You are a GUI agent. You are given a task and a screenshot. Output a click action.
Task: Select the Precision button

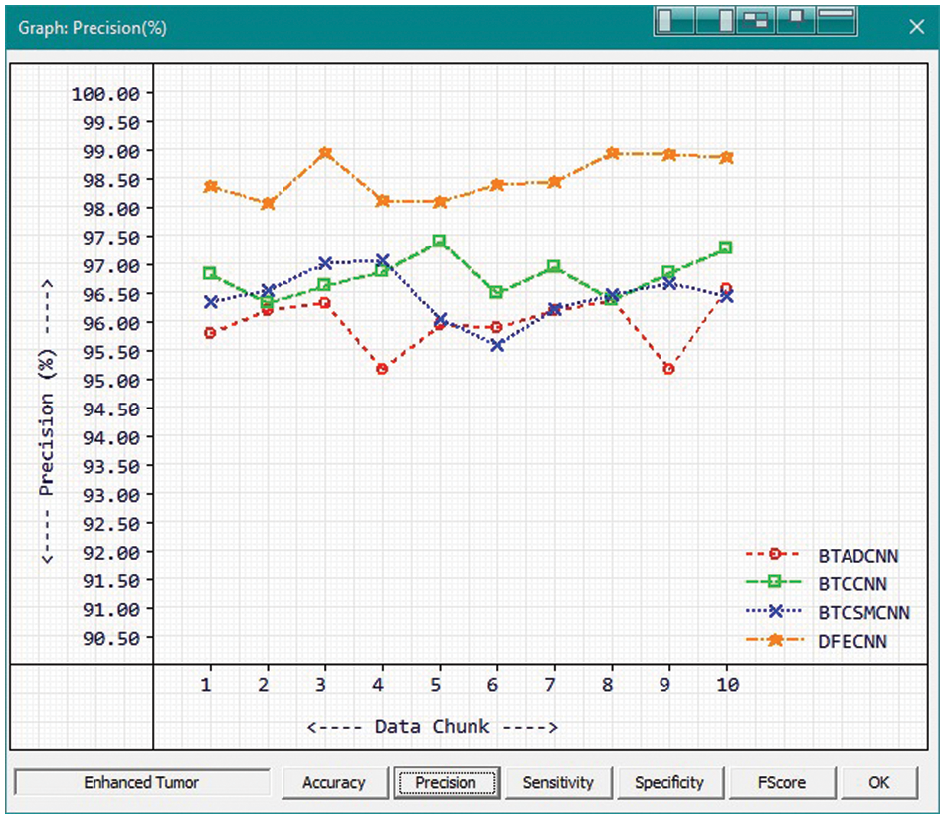(x=446, y=783)
